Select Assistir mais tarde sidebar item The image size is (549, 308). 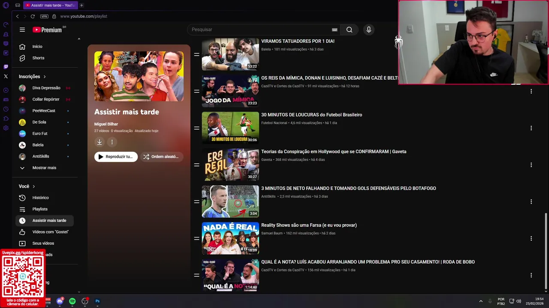tap(45, 220)
